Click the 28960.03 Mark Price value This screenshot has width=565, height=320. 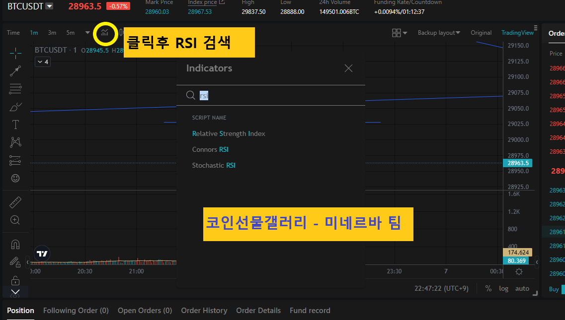click(157, 11)
